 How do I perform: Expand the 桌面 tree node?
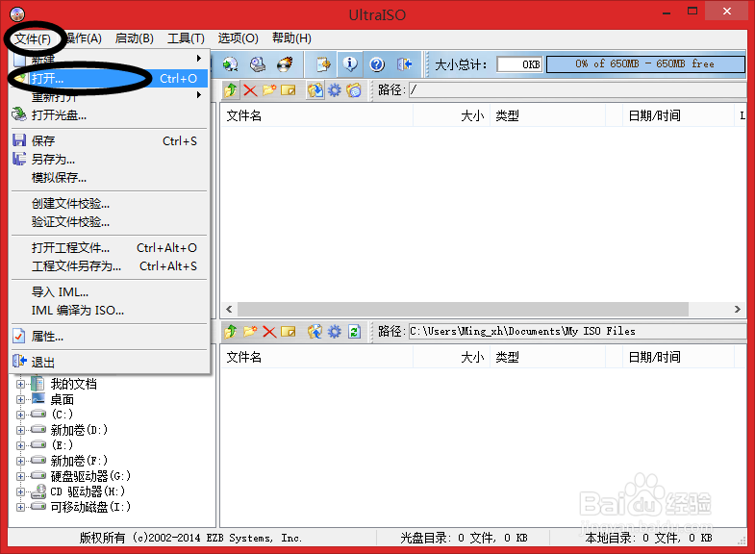click(x=21, y=399)
